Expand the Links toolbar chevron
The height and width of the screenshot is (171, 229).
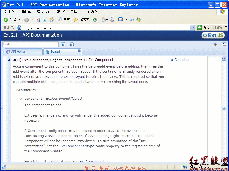(226, 26)
